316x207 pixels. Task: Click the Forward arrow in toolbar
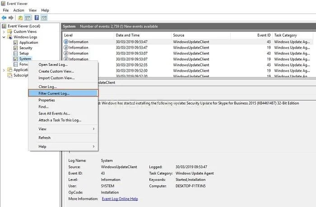click(x=11, y=18)
